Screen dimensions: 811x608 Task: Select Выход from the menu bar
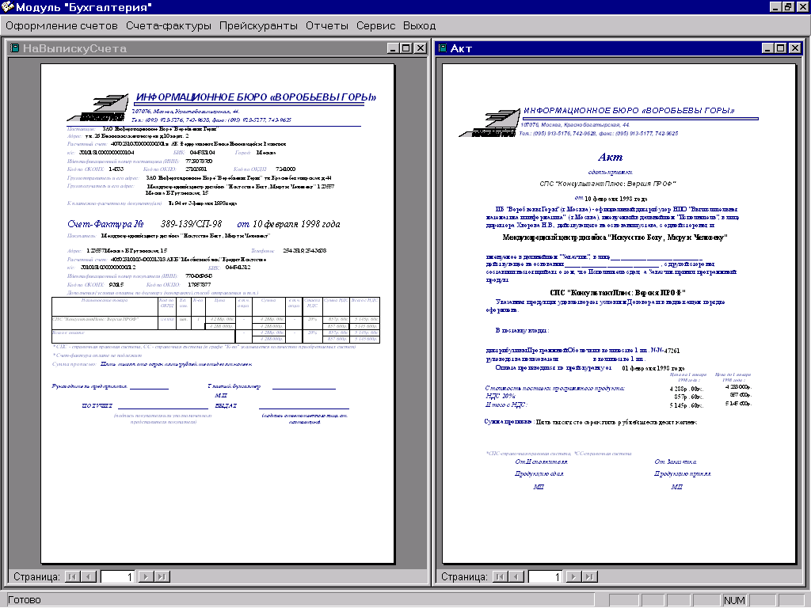(419, 25)
